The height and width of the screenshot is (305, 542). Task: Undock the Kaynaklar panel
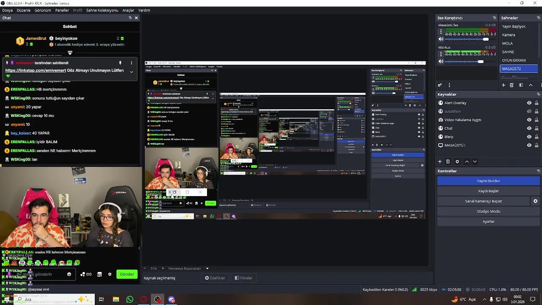tap(539, 94)
